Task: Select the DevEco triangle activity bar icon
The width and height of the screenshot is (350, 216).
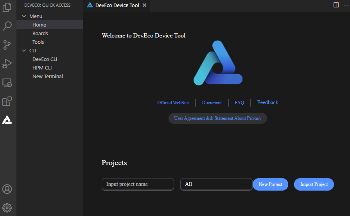Action: tap(7, 120)
